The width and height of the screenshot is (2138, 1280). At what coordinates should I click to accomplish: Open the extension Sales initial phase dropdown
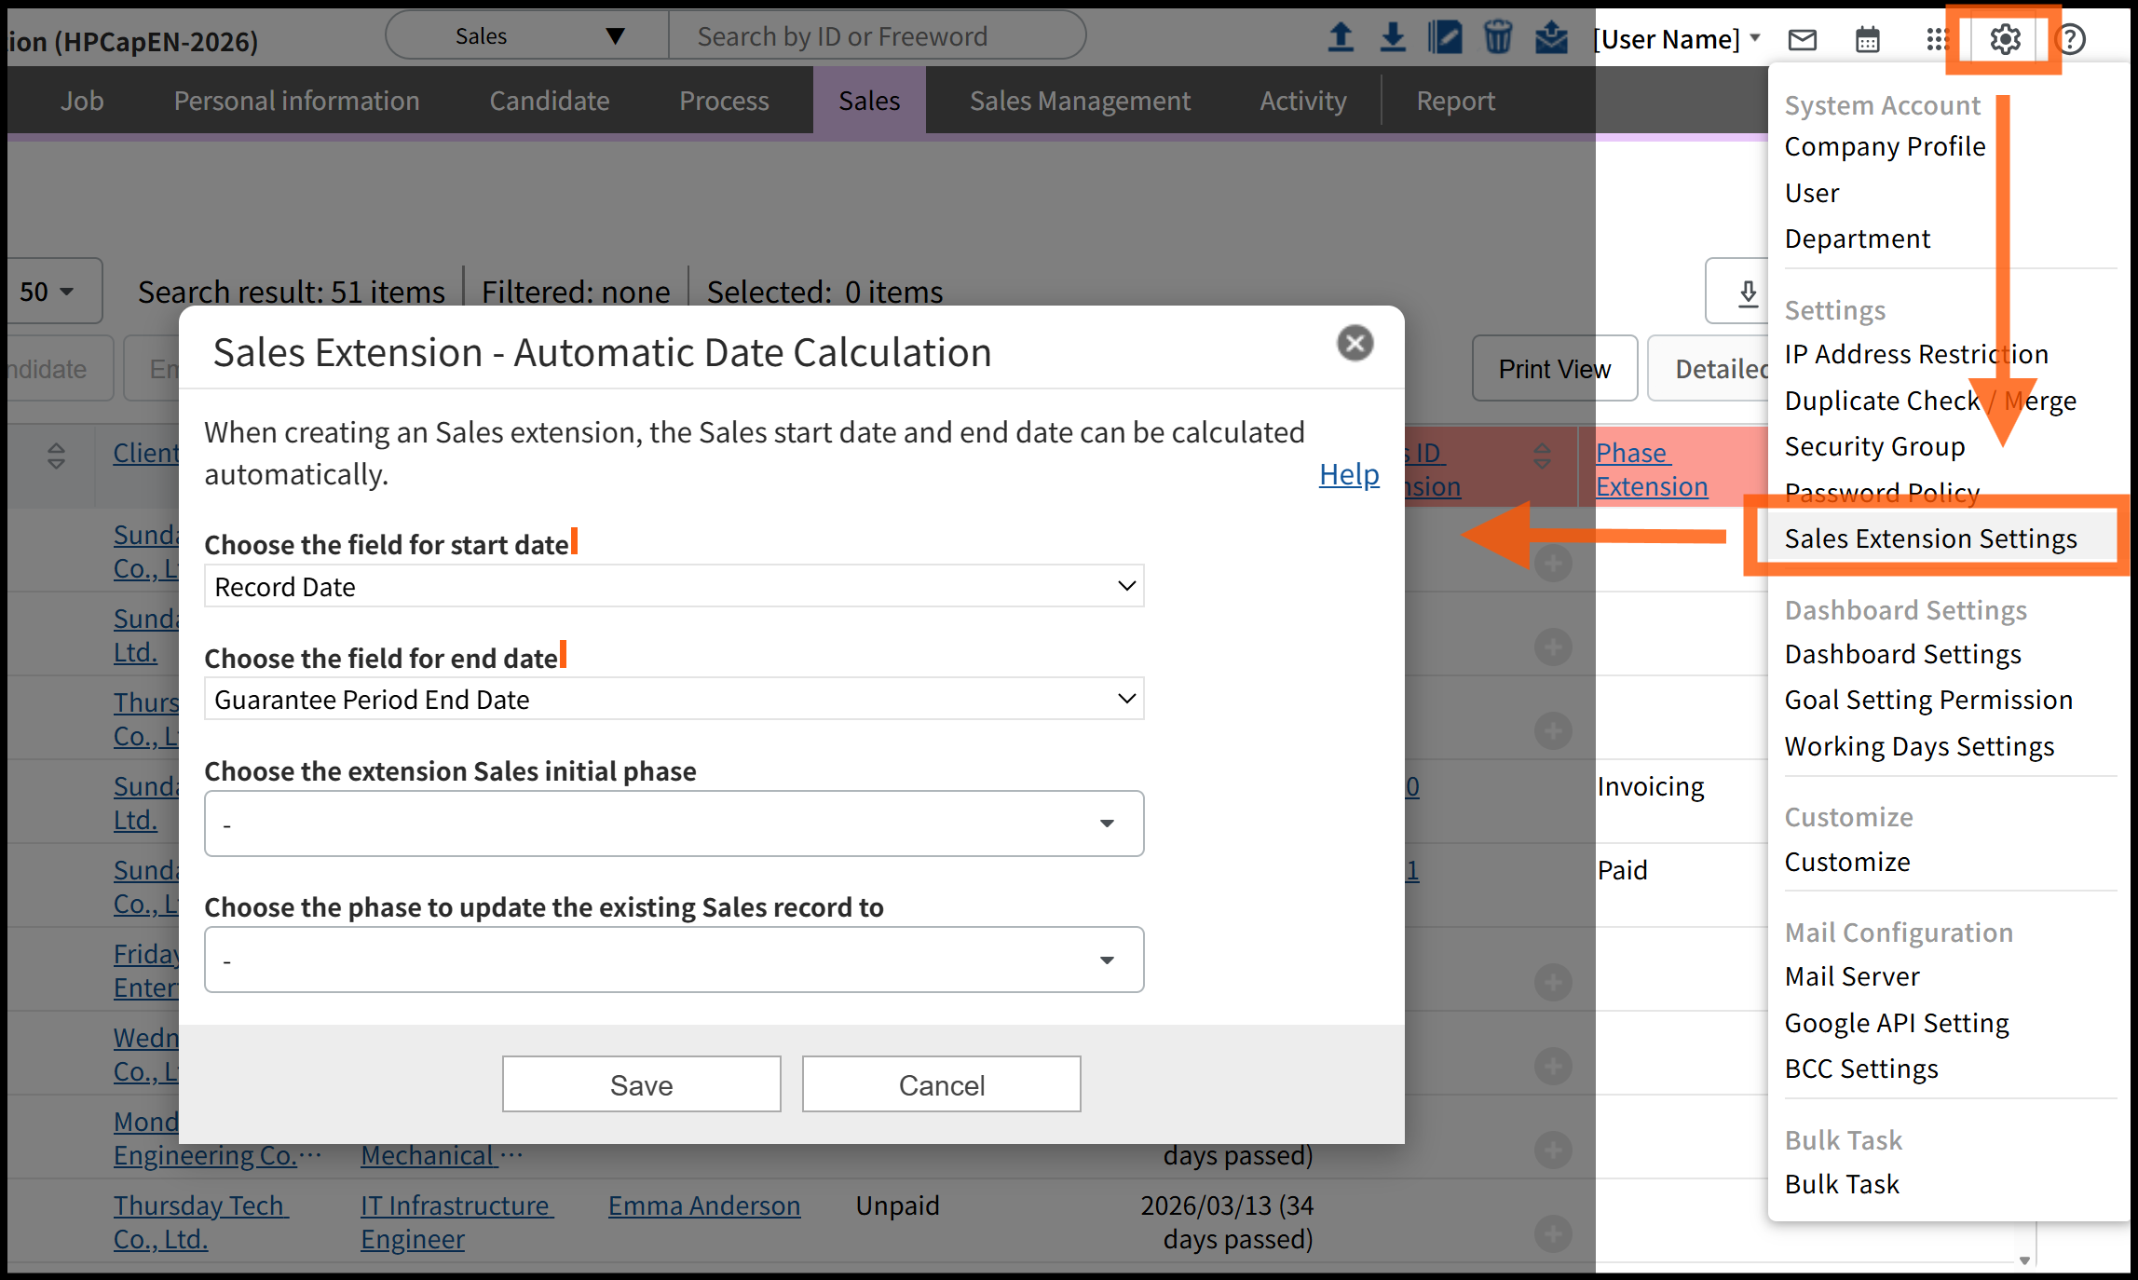coord(674,824)
